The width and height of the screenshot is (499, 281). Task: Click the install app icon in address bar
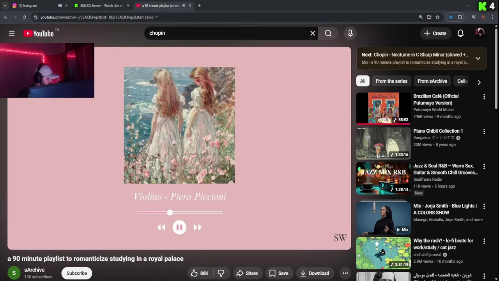429,17
